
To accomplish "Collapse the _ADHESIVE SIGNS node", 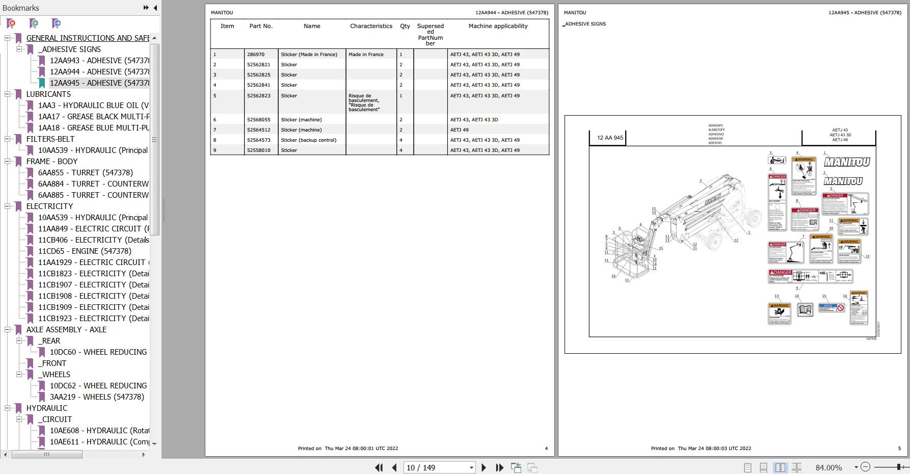I will point(19,49).
